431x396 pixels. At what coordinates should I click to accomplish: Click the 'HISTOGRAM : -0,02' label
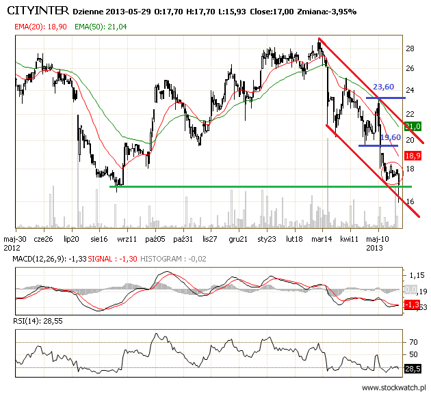173,259
